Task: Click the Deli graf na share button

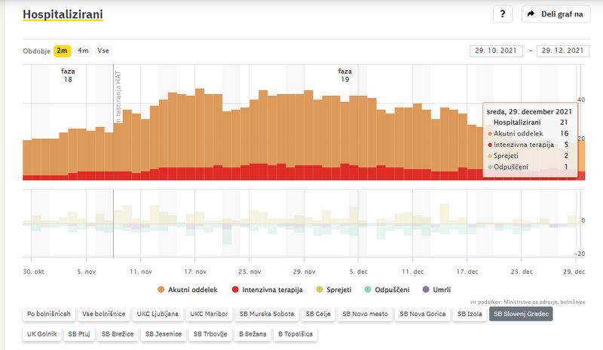Action: pos(556,14)
